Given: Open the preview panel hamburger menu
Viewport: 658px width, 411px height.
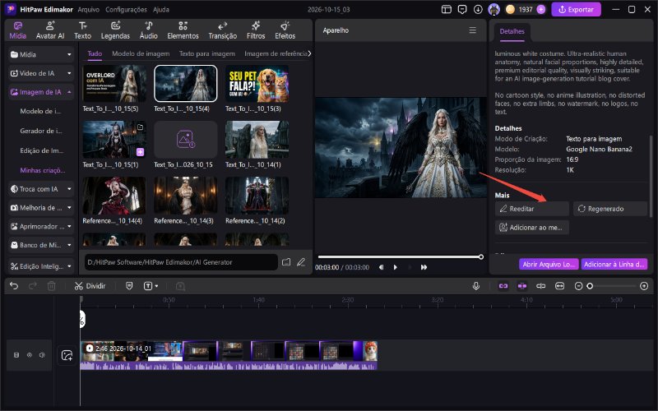Looking at the screenshot, I should [472, 30].
